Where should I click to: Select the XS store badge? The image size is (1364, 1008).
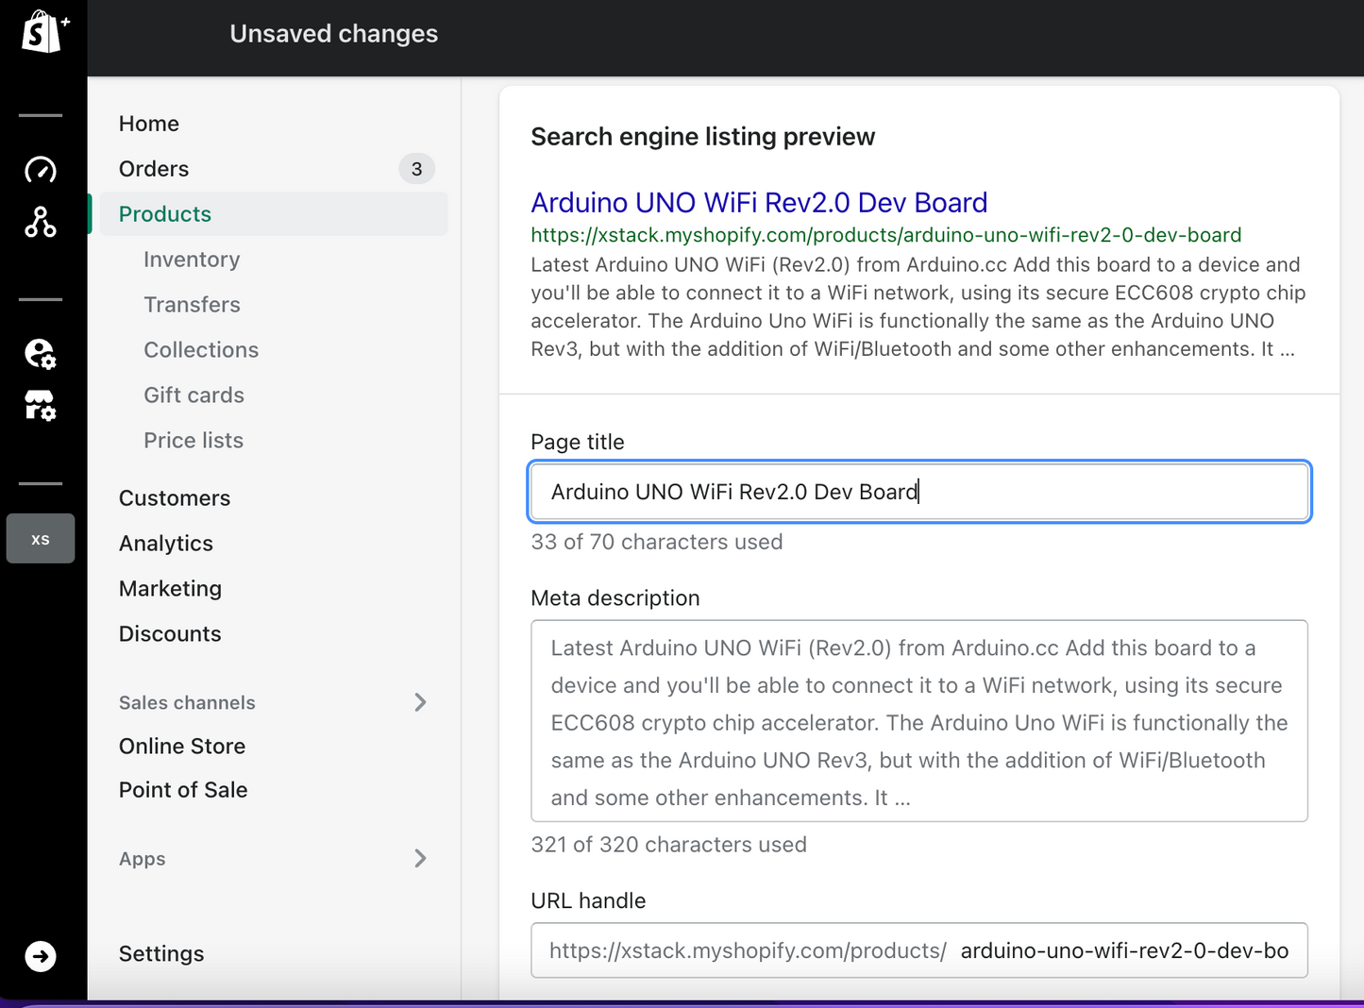pos(41,539)
